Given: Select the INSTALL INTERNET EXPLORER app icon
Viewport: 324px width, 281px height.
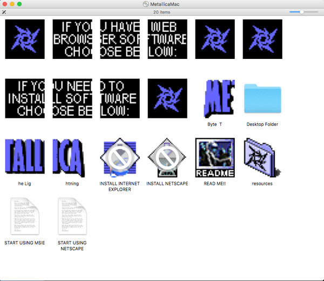Looking at the screenshot, I should (120, 158).
